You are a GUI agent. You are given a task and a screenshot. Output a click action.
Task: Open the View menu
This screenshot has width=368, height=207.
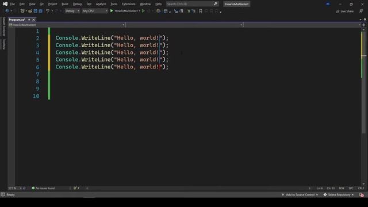(x=32, y=4)
